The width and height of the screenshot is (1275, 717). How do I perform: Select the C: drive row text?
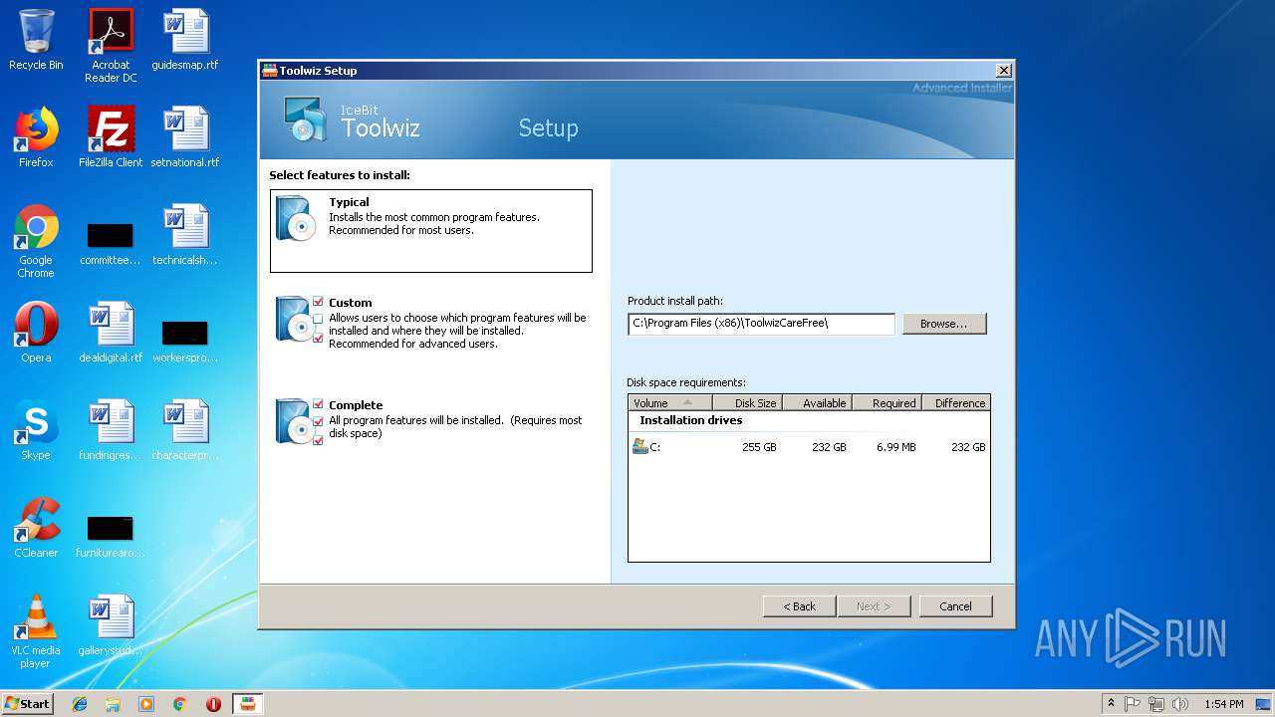[x=655, y=447]
